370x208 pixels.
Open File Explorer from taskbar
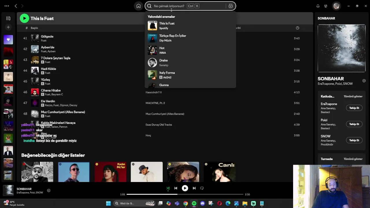245,203
